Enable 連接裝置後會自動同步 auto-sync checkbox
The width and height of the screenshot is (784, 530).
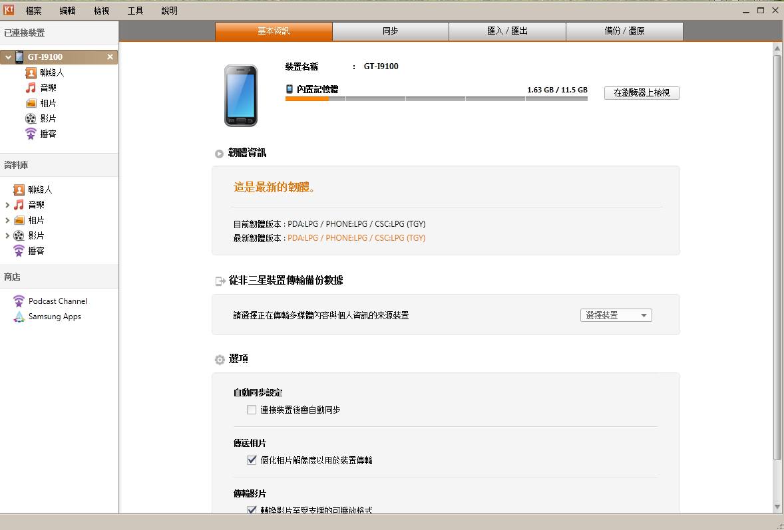pos(252,410)
